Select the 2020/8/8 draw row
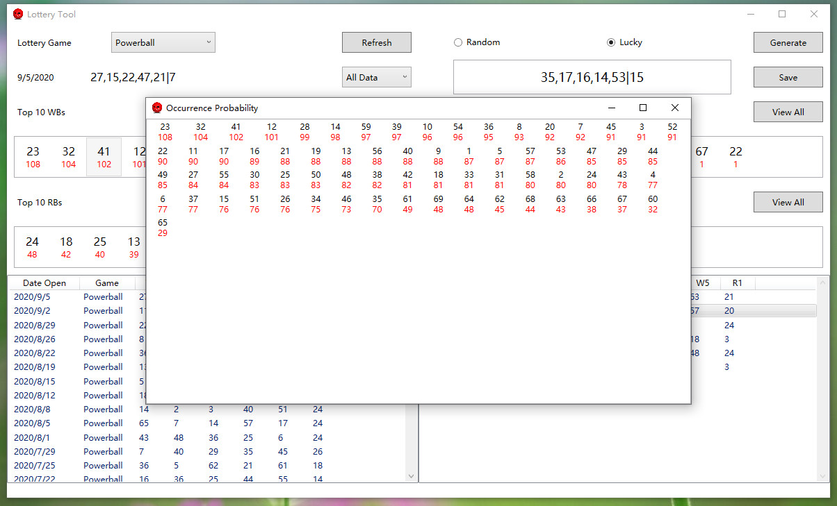 (x=206, y=409)
